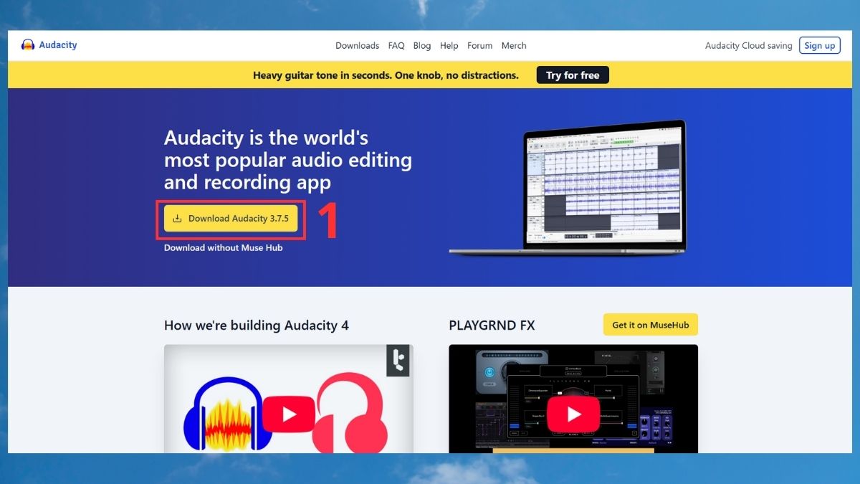Open the Help nav link
This screenshot has width=860, height=484.
pyautogui.click(x=449, y=46)
